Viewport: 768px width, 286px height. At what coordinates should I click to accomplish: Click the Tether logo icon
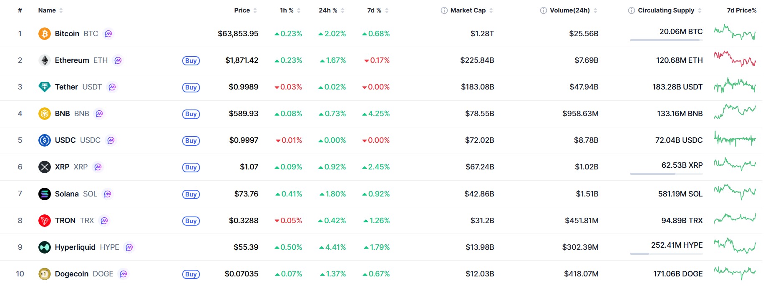(45, 87)
